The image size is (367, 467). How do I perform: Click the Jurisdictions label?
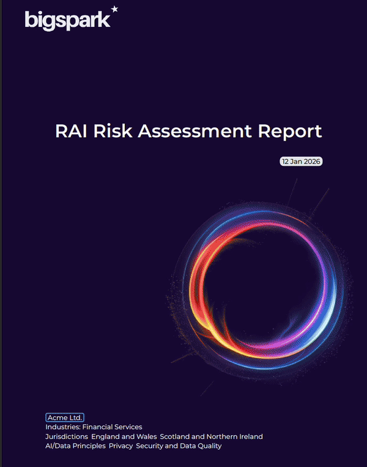click(67, 436)
